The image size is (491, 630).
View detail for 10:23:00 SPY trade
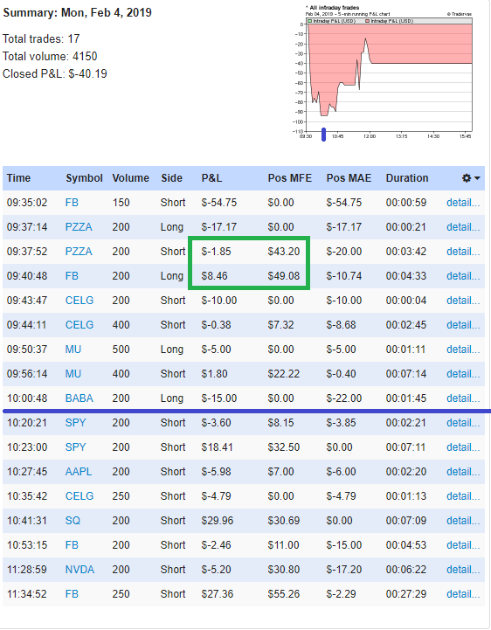pyautogui.click(x=463, y=447)
